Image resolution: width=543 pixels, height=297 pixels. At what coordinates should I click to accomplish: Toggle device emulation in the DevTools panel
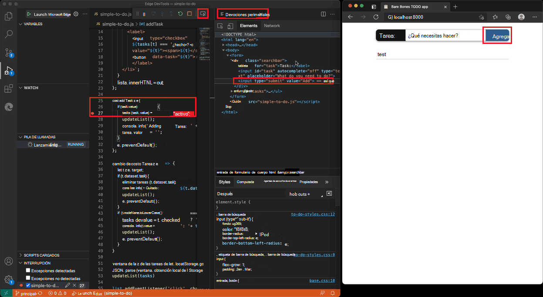coord(230,26)
